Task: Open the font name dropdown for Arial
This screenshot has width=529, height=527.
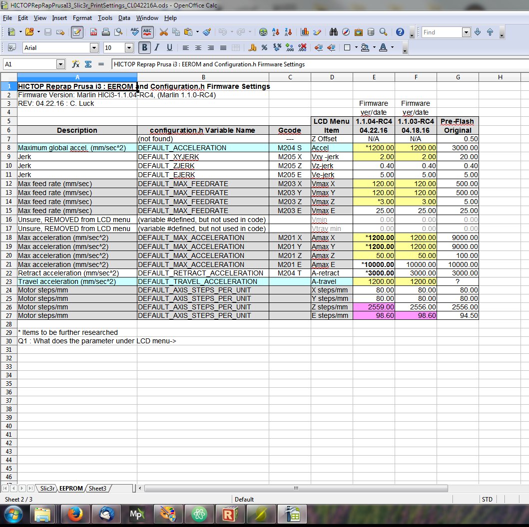Action: coord(94,47)
